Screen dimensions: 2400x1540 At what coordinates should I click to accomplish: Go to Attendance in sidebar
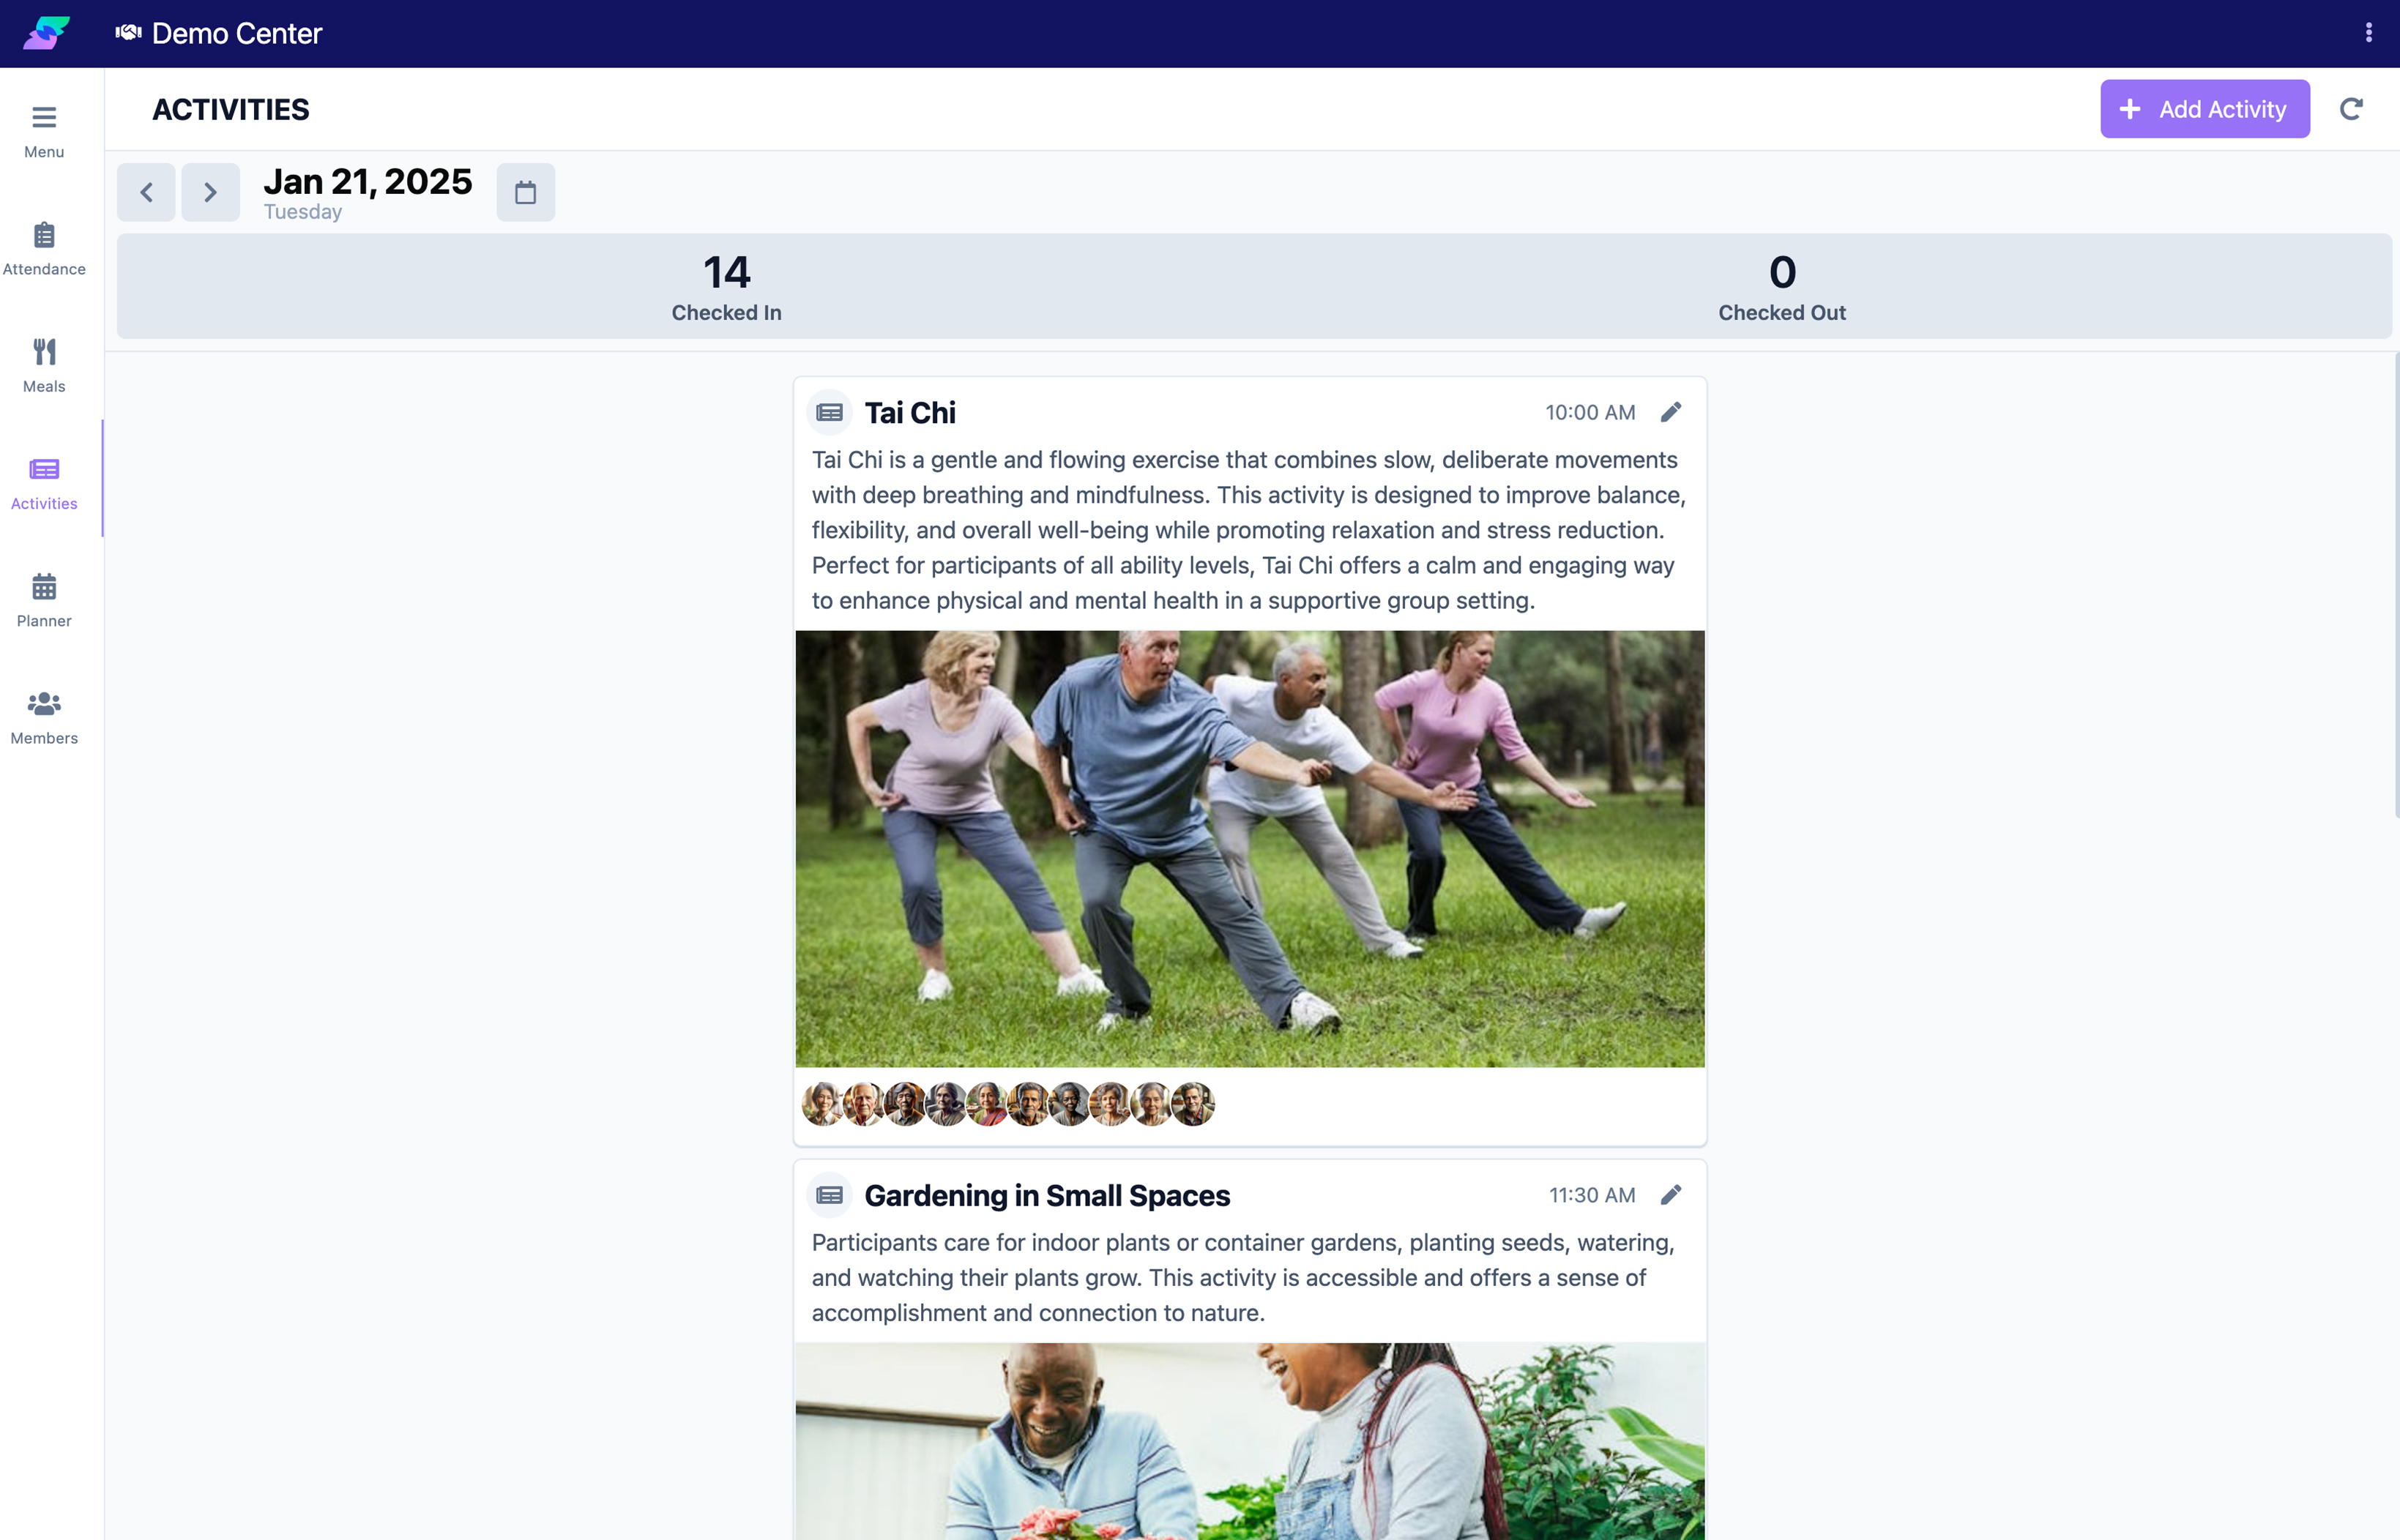44,249
